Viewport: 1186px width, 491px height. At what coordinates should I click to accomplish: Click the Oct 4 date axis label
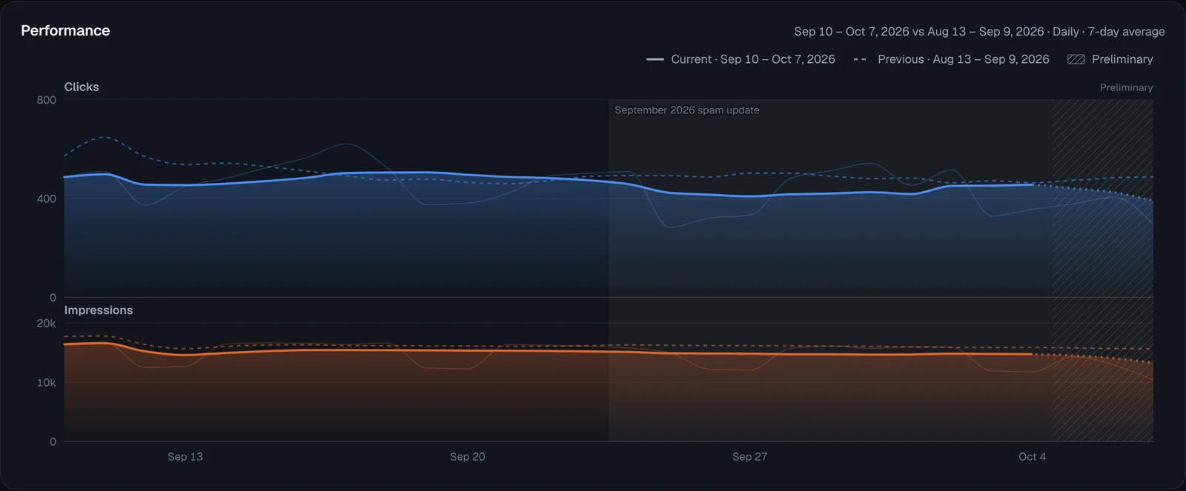[1033, 457]
